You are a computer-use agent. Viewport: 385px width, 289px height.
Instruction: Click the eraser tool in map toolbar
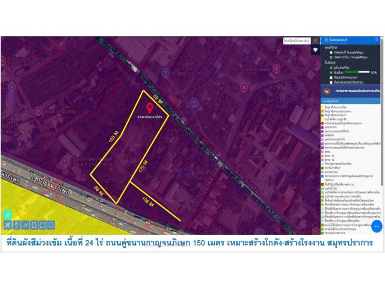click(8, 215)
